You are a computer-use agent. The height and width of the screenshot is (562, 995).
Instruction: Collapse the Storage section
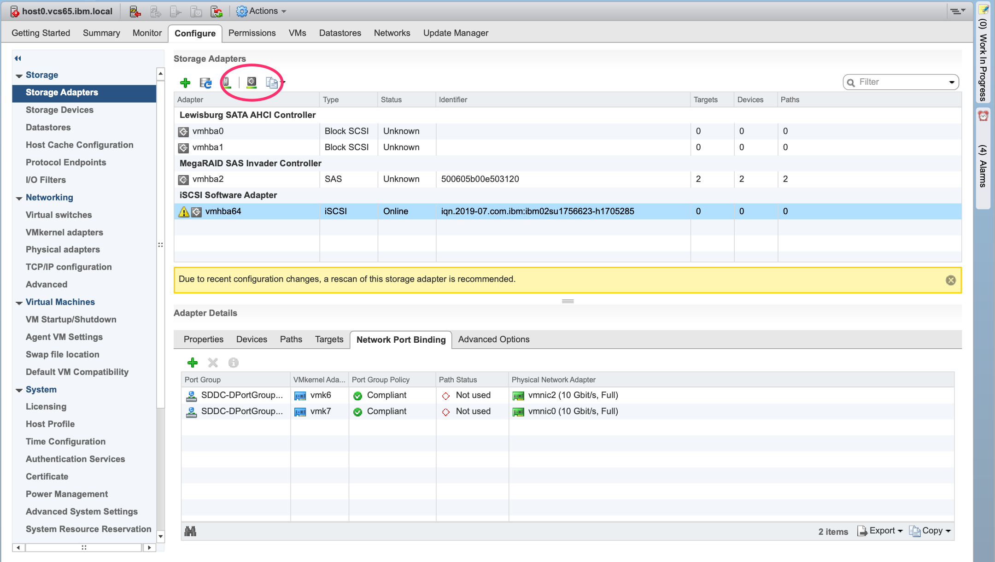pyautogui.click(x=19, y=76)
